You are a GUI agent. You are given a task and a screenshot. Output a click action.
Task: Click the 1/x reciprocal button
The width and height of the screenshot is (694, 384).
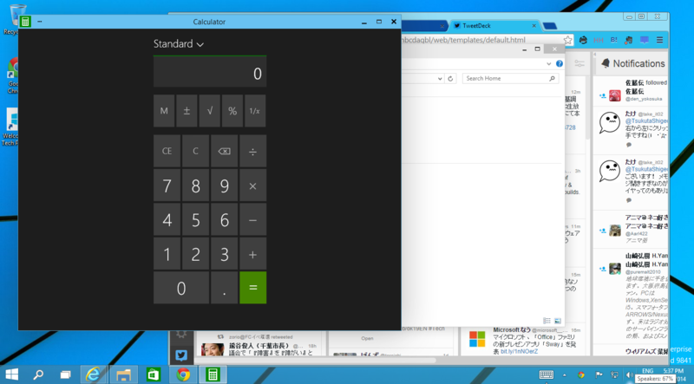click(x=255, y=111)
